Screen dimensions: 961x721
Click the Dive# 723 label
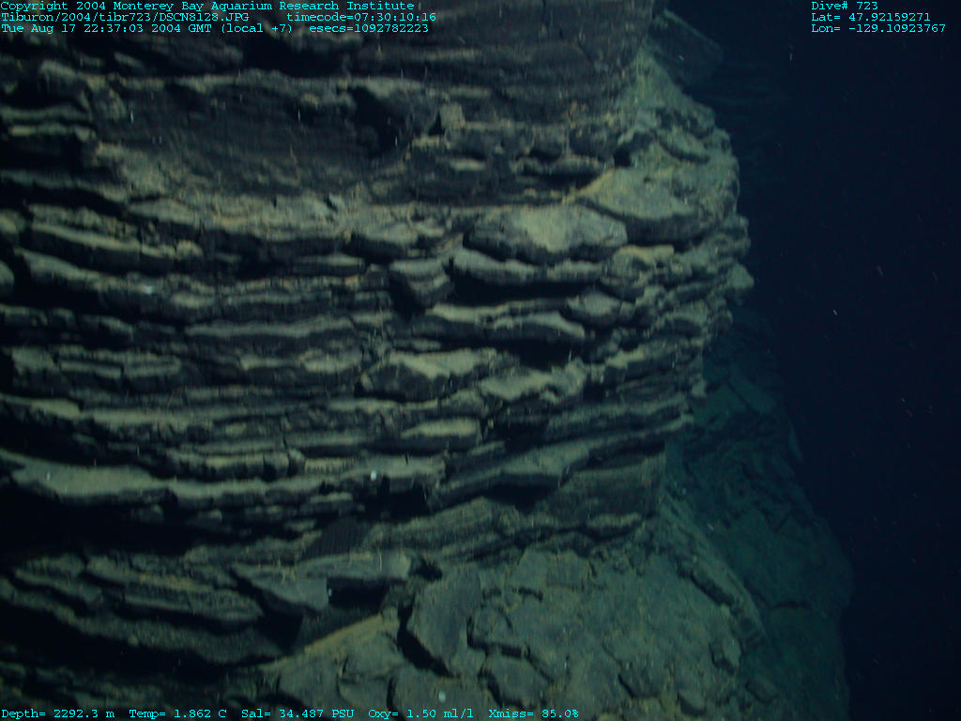(x=845, y=7)
